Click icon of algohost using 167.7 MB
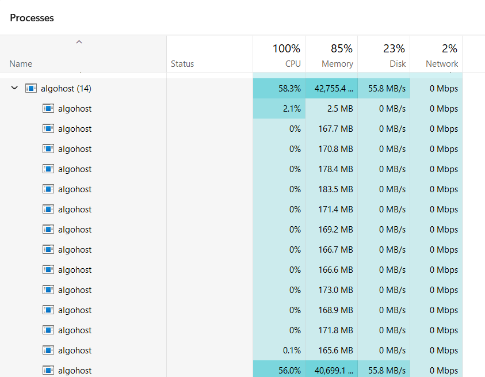 tap(48, 129)
